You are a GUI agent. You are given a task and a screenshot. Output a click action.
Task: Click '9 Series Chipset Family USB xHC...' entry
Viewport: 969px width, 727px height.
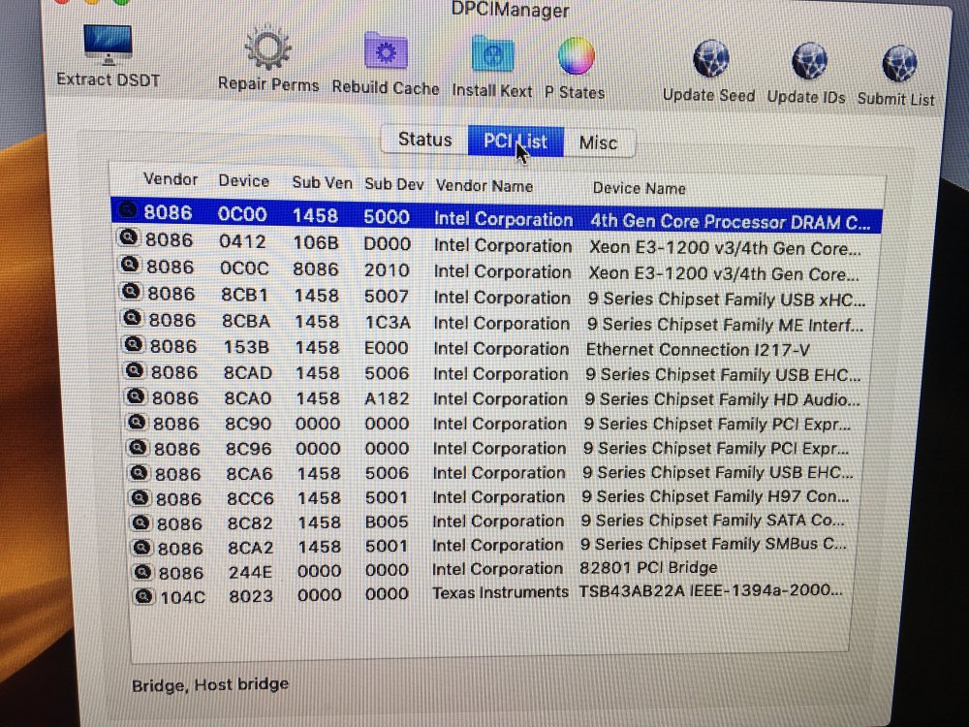point(727,300)
